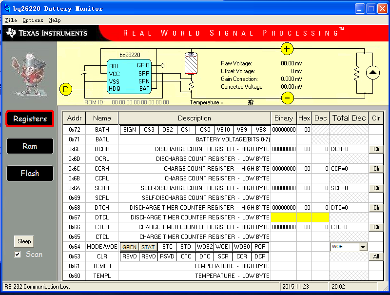Click the Texas Instruments logo
Image resolution: width=390 pixels, height=295 pixels.
(47, 33)
